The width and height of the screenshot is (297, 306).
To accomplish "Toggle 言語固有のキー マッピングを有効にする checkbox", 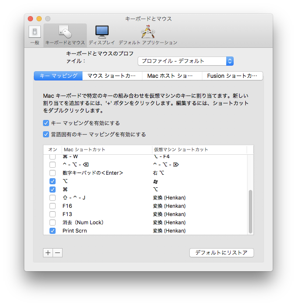I will click(46, 134).
